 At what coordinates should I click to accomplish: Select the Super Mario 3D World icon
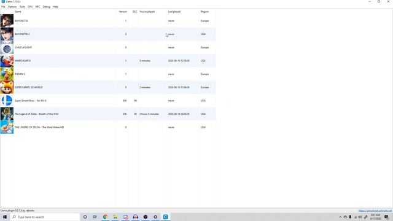click(x=7, y=87)
